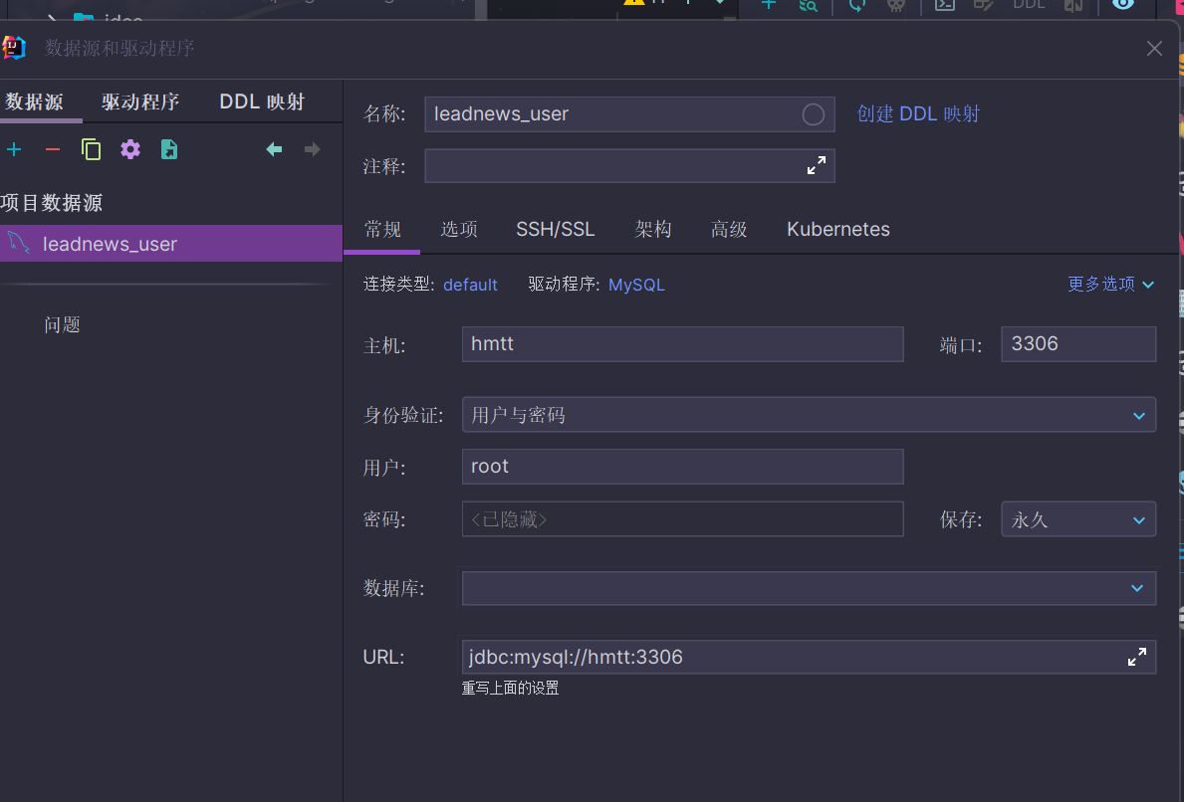Go forward with the right arrow icon
1184x802 pixels.
312,149
